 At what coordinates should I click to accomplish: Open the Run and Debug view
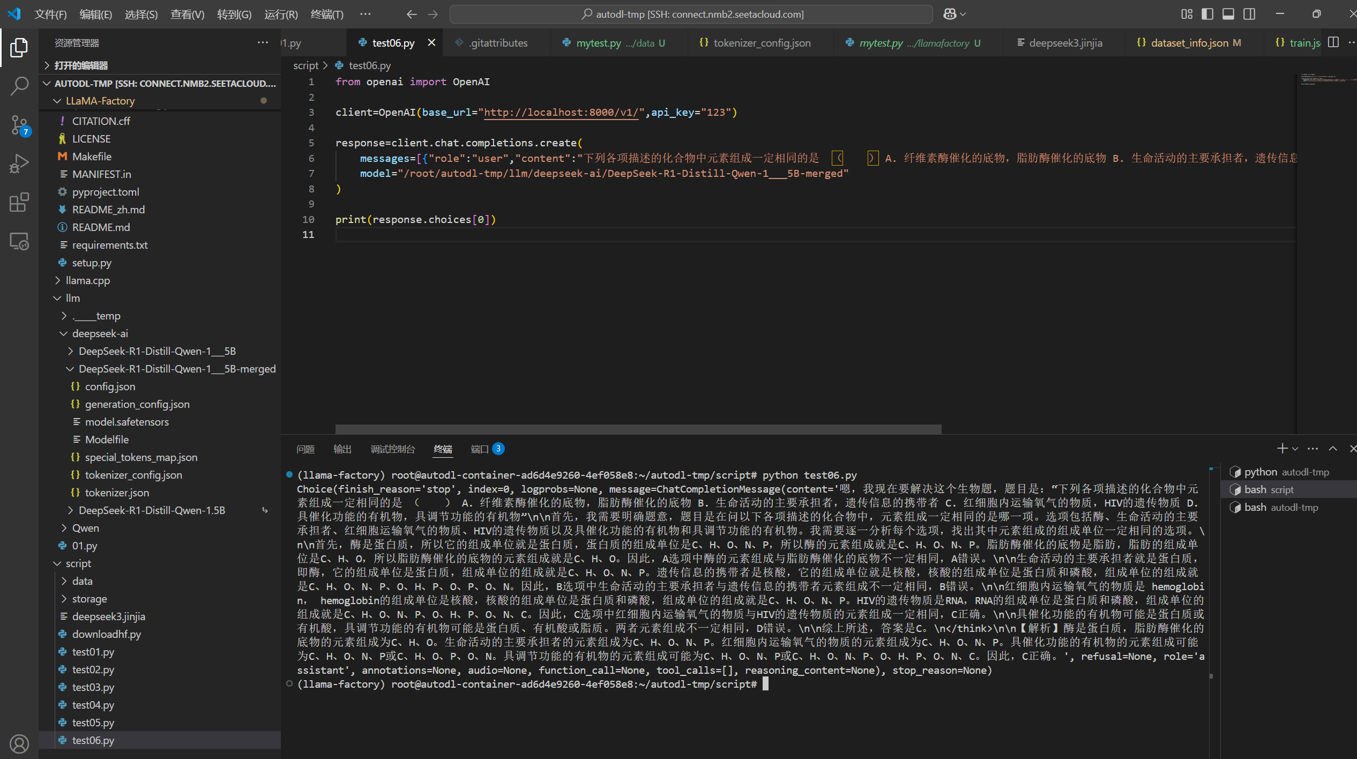point(19,164)
